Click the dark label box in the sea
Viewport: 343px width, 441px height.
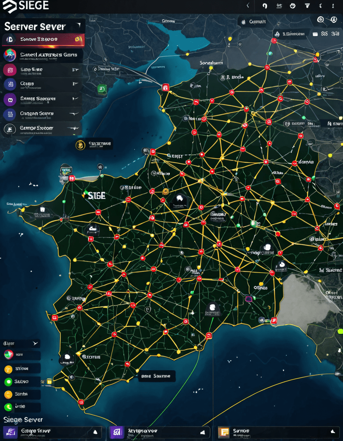157,376
